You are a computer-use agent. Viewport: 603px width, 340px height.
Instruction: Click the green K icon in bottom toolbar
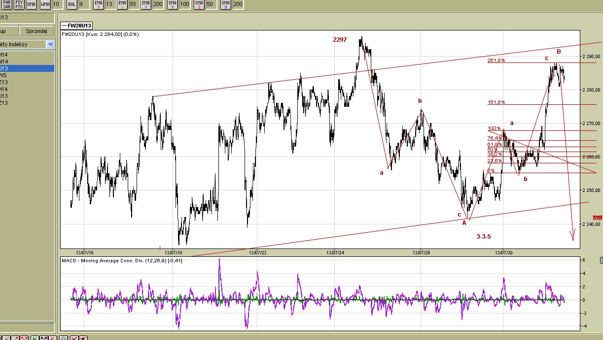click(35, 337)
